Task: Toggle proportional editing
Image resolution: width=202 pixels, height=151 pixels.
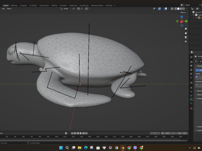Action: 86,9
